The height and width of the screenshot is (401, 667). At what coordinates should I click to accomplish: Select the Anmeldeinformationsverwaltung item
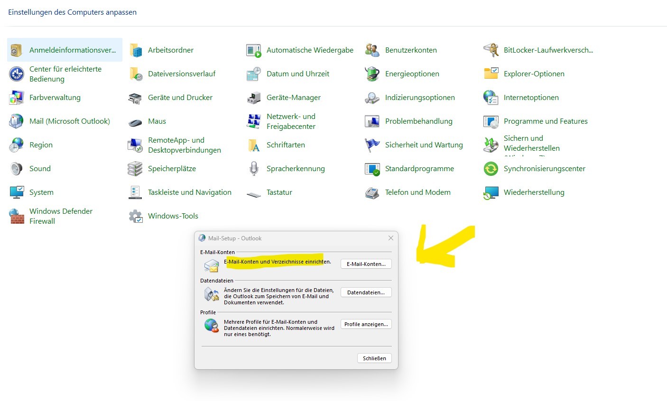click(x=72, y=50)
